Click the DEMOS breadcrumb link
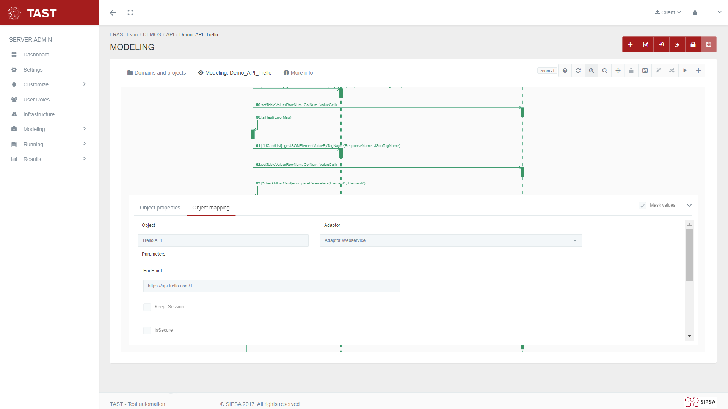This screenshot has height=409, width=728. [x=152, y=34]
